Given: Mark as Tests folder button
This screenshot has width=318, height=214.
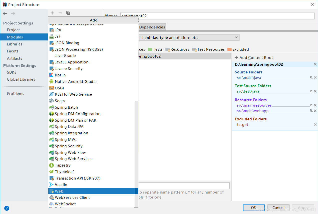Looking at the screenshot, I should 155,49.
